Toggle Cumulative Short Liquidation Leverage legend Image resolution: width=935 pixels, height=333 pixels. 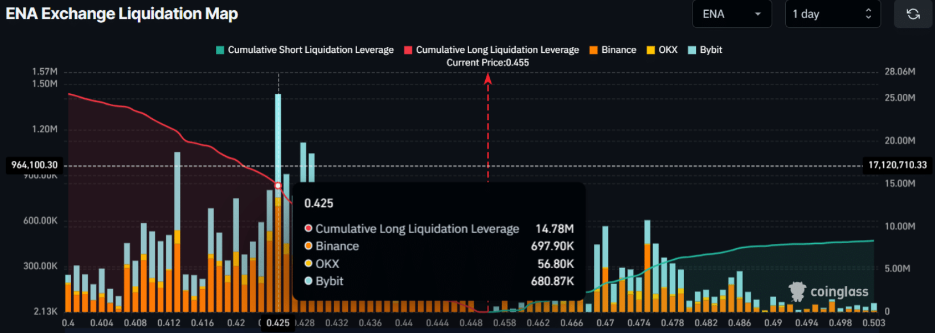[x=310, y=50]
